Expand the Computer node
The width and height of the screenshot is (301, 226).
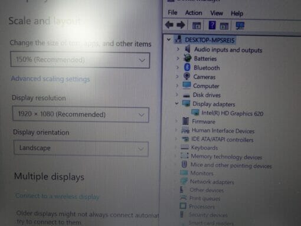[177, 86]
